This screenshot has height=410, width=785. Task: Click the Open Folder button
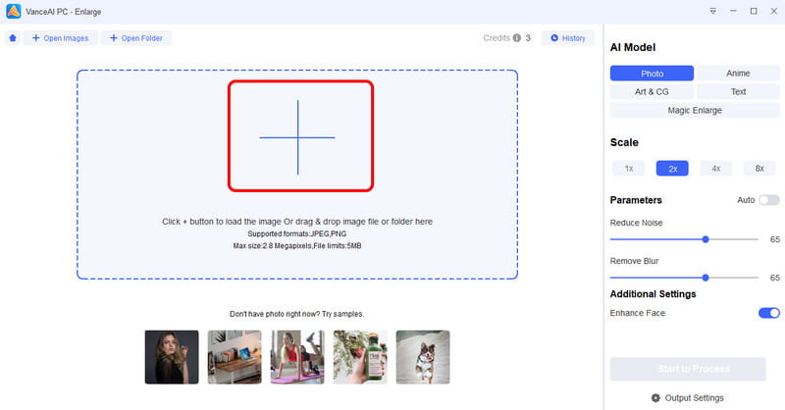(x=134, y=38)
